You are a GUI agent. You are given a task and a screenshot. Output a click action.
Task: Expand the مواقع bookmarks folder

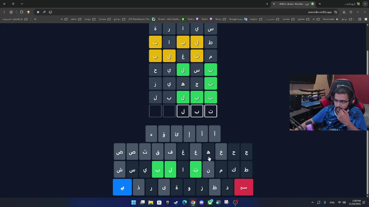click(x=347, y=19)
